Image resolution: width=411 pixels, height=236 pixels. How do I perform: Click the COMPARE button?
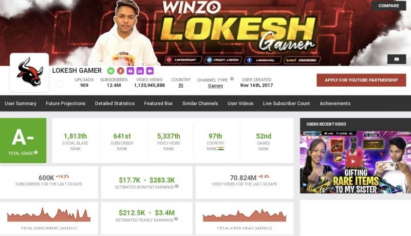pyautogui.click(x=388, y=6)
